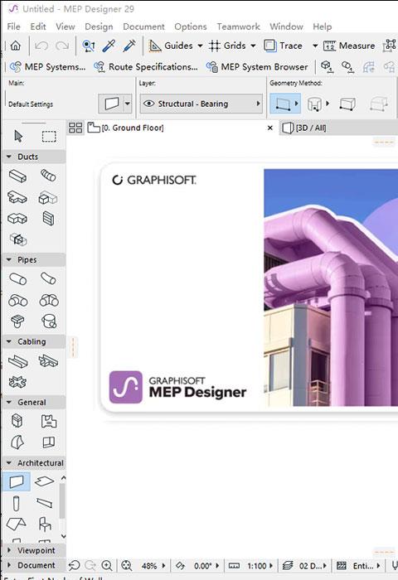Open the tab overview grid icon

point(75,128)
